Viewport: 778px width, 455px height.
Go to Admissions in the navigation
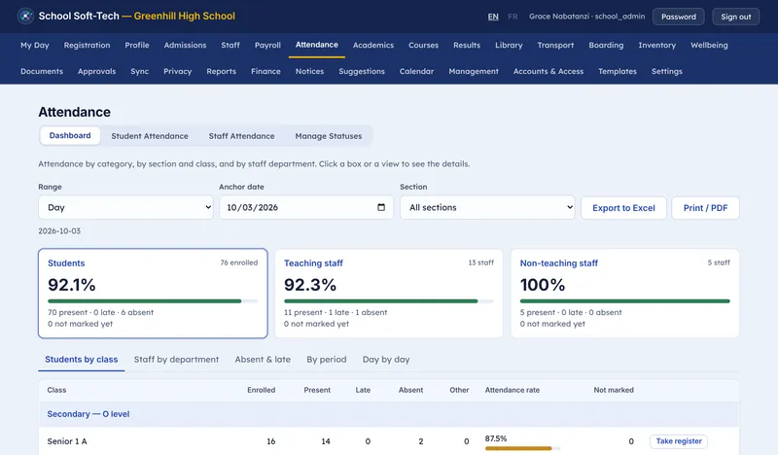(185, 45)
